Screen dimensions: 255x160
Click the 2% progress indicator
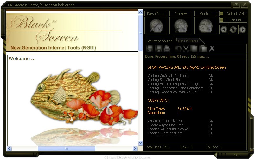(236, 156)
